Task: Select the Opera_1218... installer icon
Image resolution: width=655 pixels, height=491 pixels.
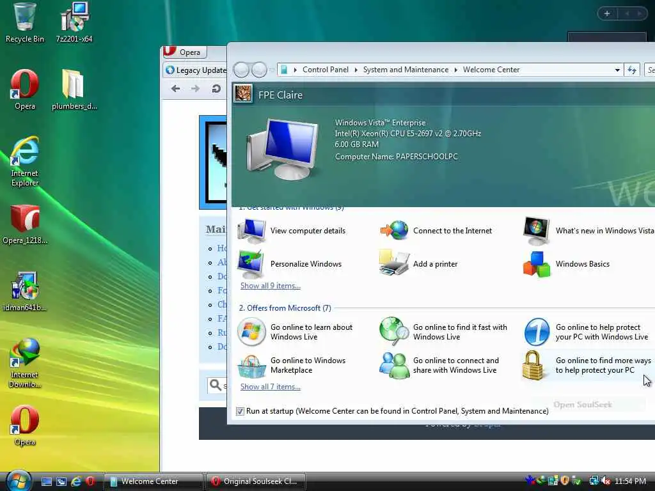Action: tap(25, 224)
